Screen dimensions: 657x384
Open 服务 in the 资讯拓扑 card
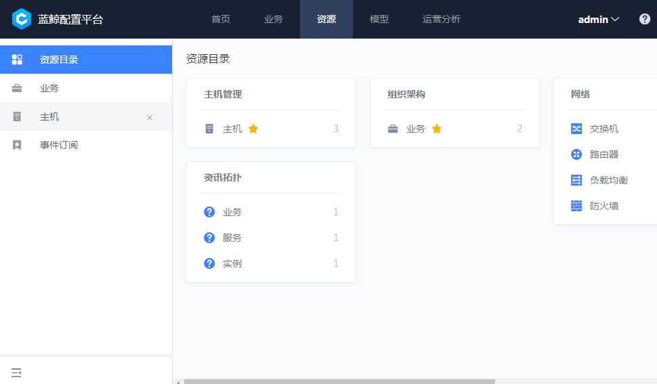(x=232, y=238)
